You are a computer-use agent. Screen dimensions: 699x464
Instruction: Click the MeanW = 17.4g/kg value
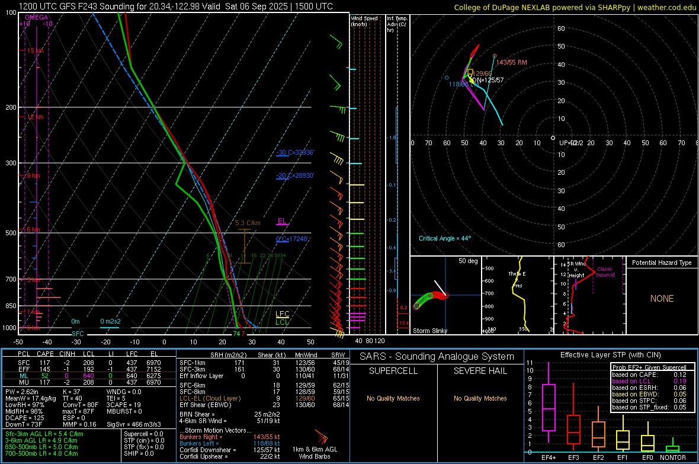(31, 398)
